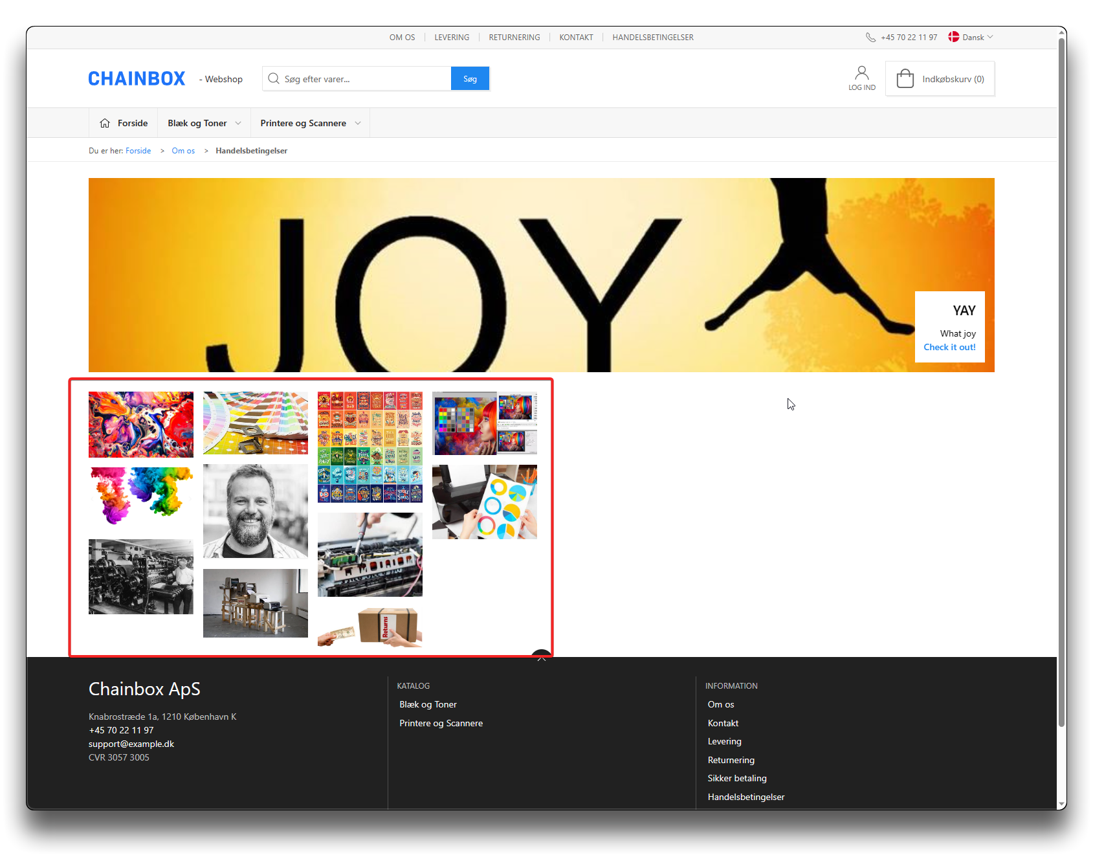Open the red-haired woman color chart thumbnail
The height and width of the screenshot is (857, 1093).
point(485,423)
